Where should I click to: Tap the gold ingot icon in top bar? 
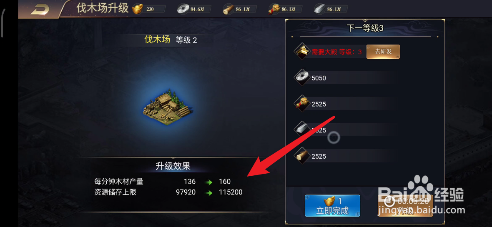(x=137, y=9)
